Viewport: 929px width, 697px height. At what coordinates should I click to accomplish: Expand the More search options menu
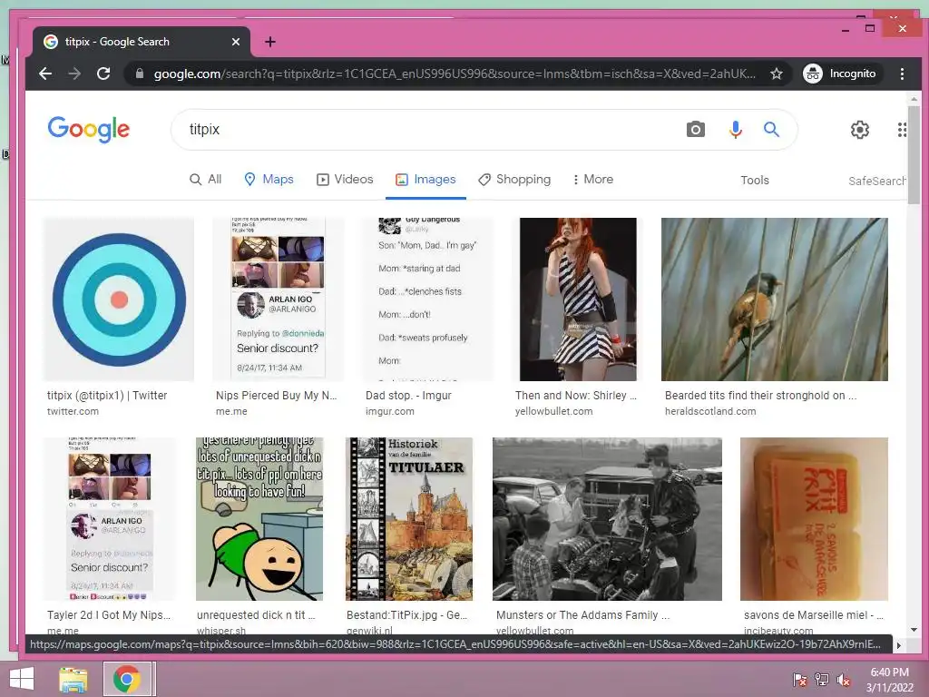tap(592, 179)
